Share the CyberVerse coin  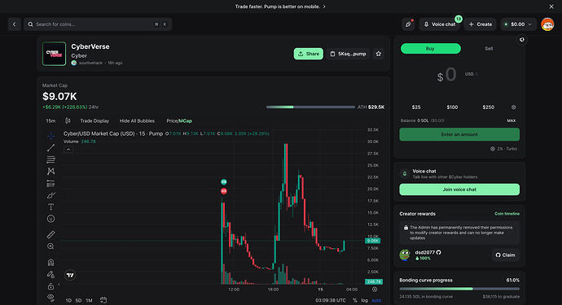click(x=309, y=54)
